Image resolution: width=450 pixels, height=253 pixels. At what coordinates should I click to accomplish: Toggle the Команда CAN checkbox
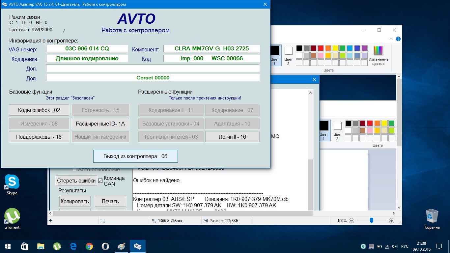(x=100, y=181)
